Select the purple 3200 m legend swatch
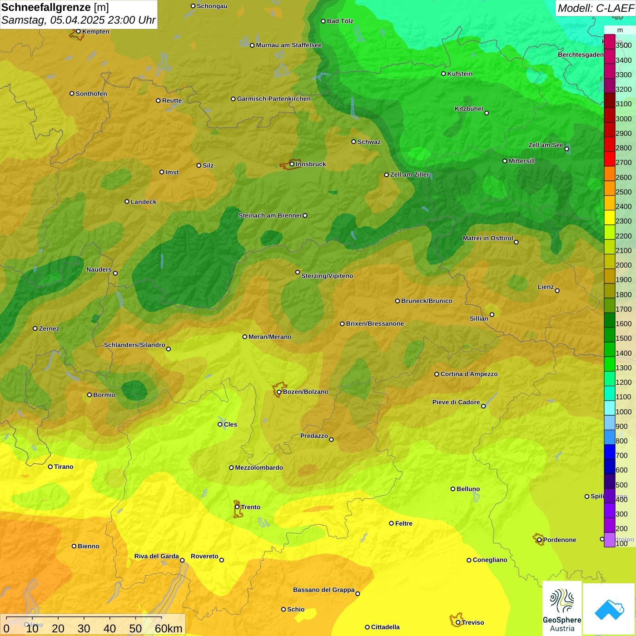Image resolution: width=636 pixels, height=636 pixels. [x=610, y=86]
